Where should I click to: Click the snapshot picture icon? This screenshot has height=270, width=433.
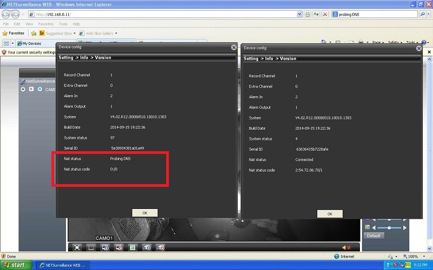[133, 248]
